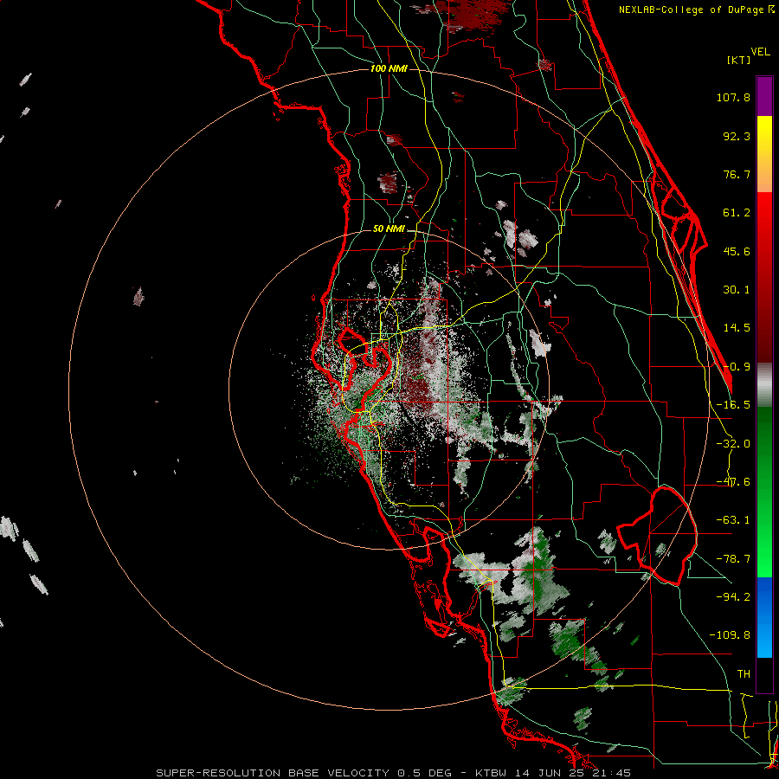Select the 92.3 legend value
779x779 pixels.
point(737,136)
